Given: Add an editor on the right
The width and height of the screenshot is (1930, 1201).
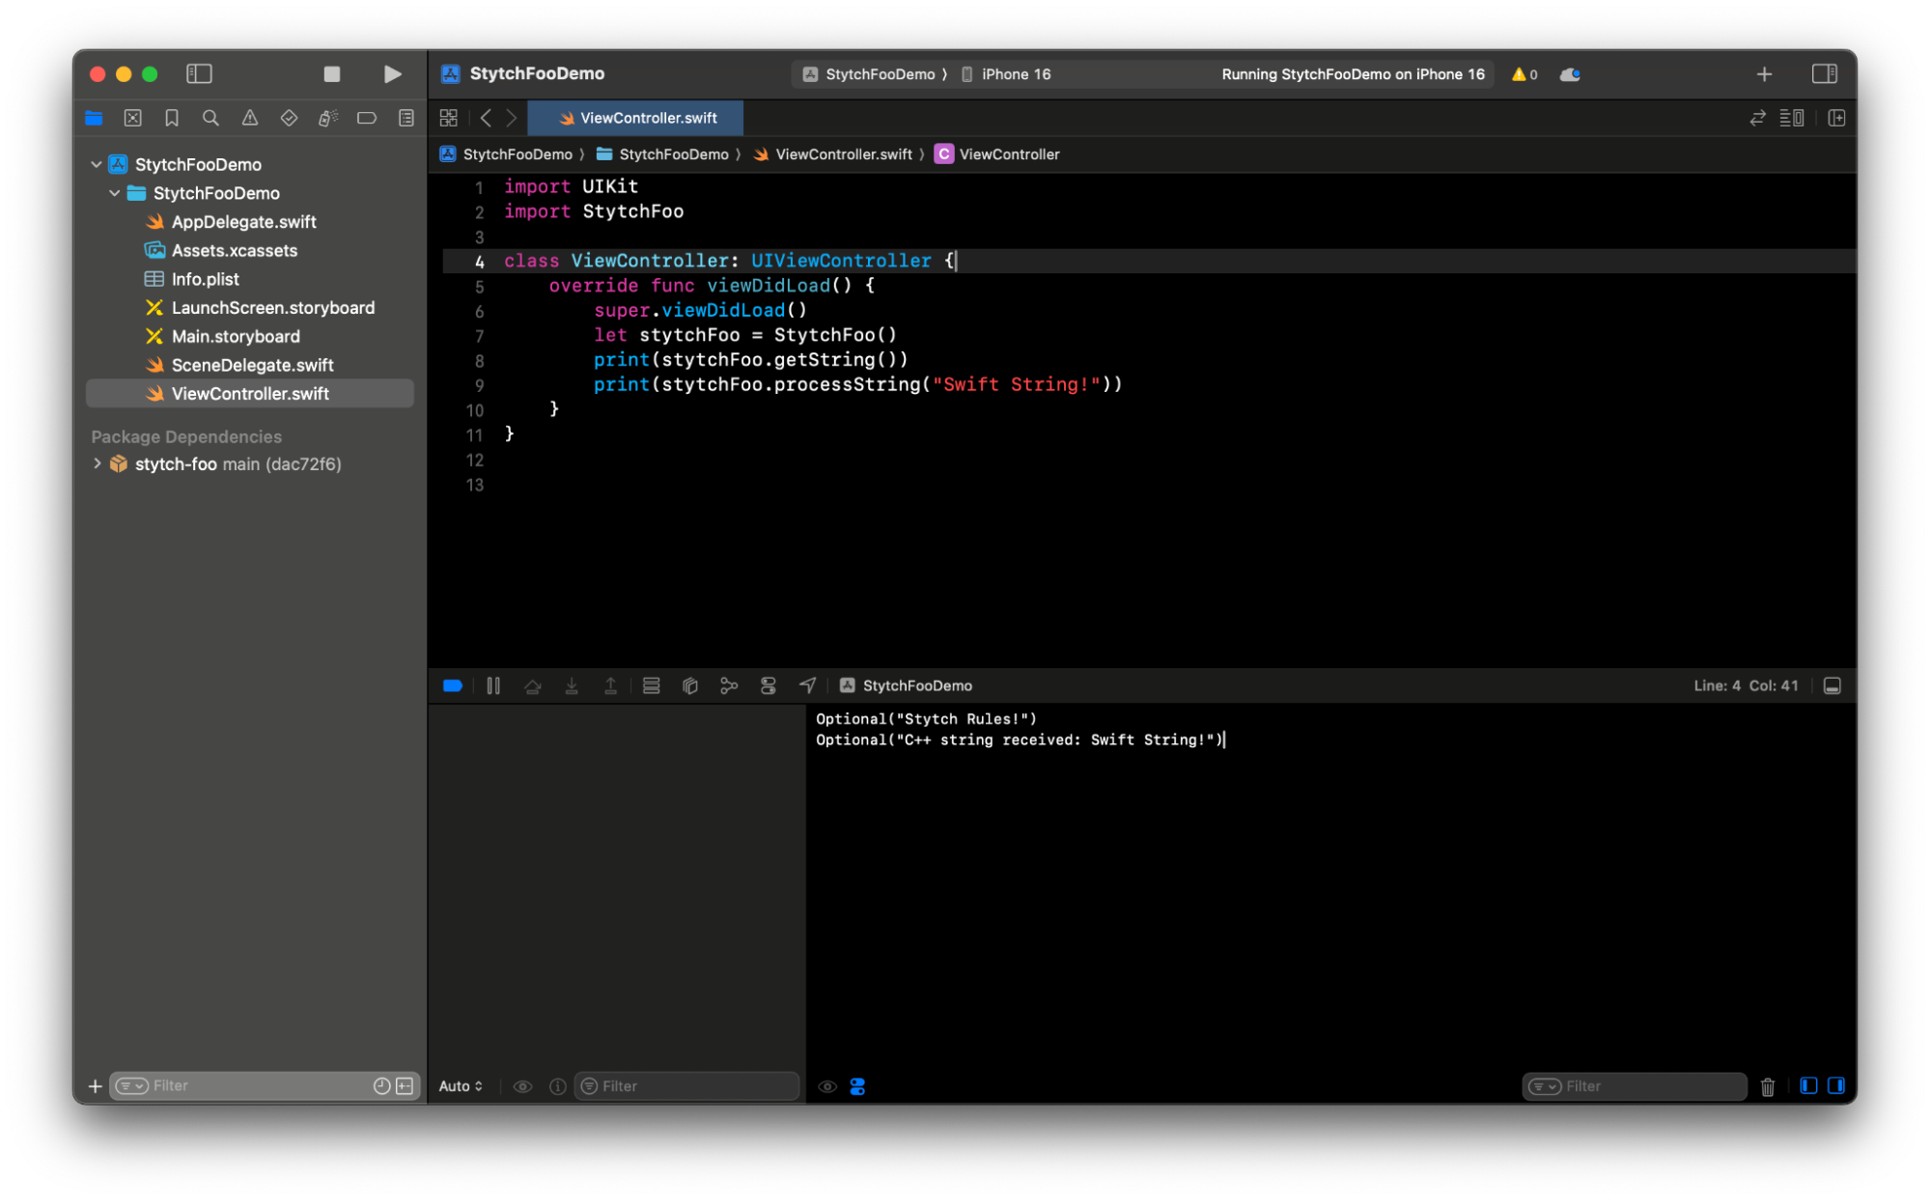Looking at the screenshot, I should click(x=1836, y=118).
